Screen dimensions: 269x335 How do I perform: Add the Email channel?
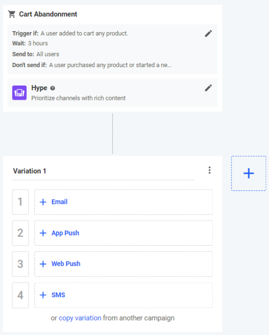pyautogui.click(x=124, y=202)
